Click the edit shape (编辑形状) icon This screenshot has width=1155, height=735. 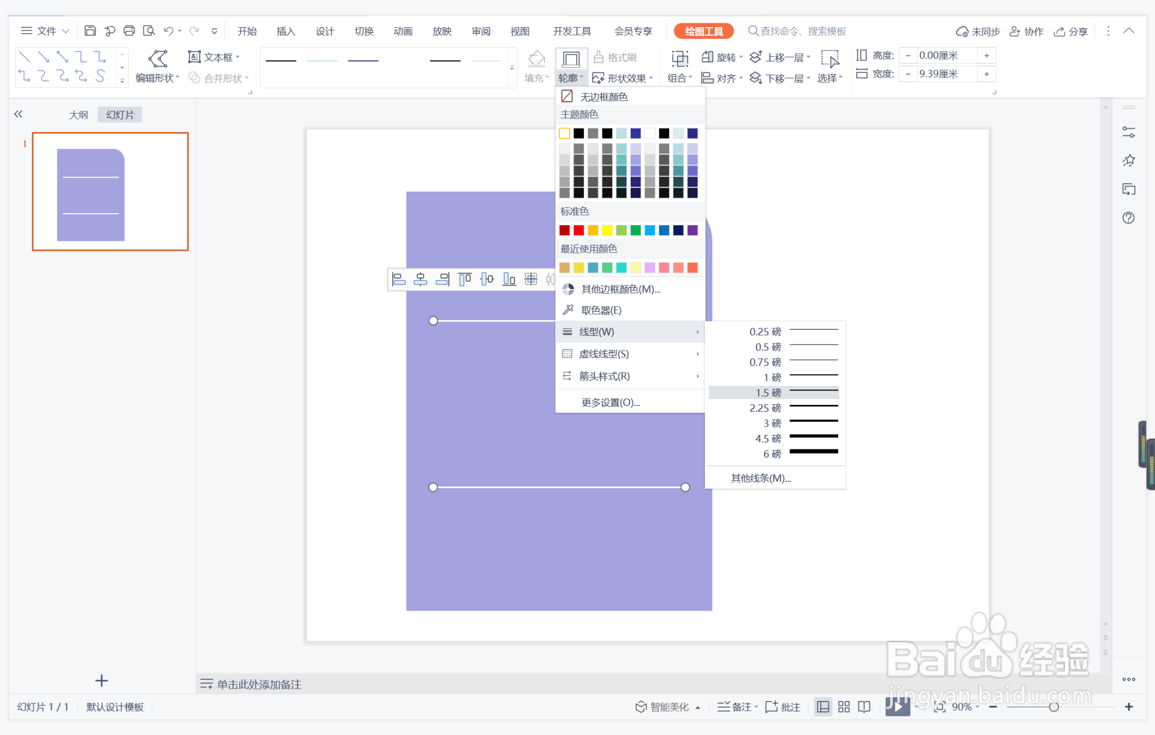[x=158, y=58]
